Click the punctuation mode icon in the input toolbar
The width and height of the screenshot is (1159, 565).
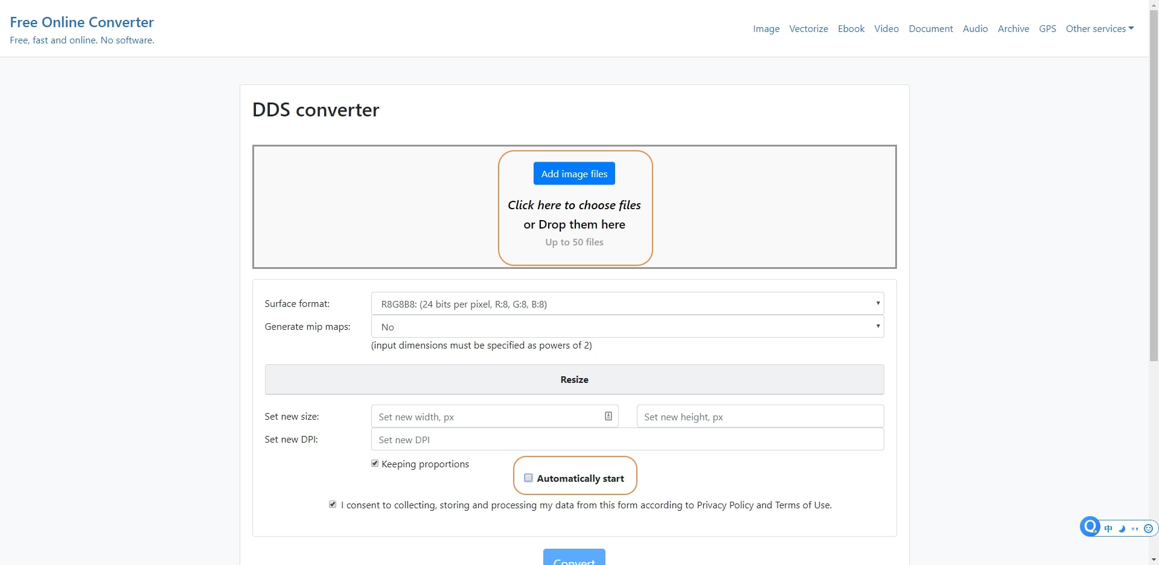pos(1135,529)
